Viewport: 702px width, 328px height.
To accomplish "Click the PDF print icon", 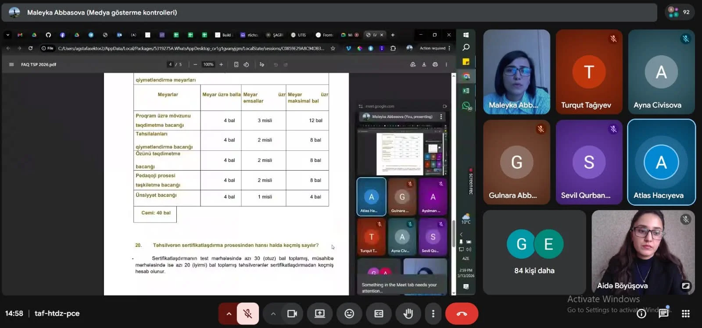I will click(435, 64).
